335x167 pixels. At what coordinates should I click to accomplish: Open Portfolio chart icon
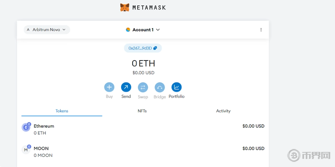tap(176, 87)
